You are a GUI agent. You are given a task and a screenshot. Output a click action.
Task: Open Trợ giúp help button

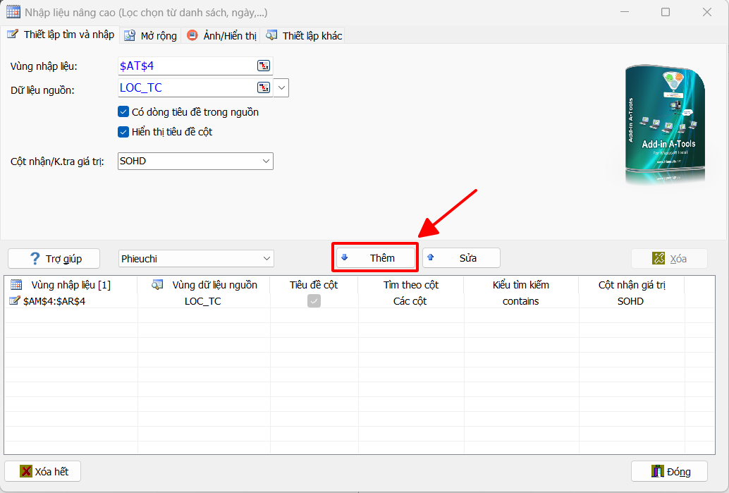click(x=54, y=258)
